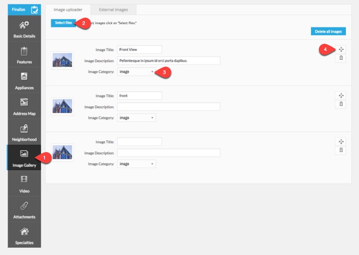Delete the Front View image with trash icon

pyautogui.click(x=341, y=58)
